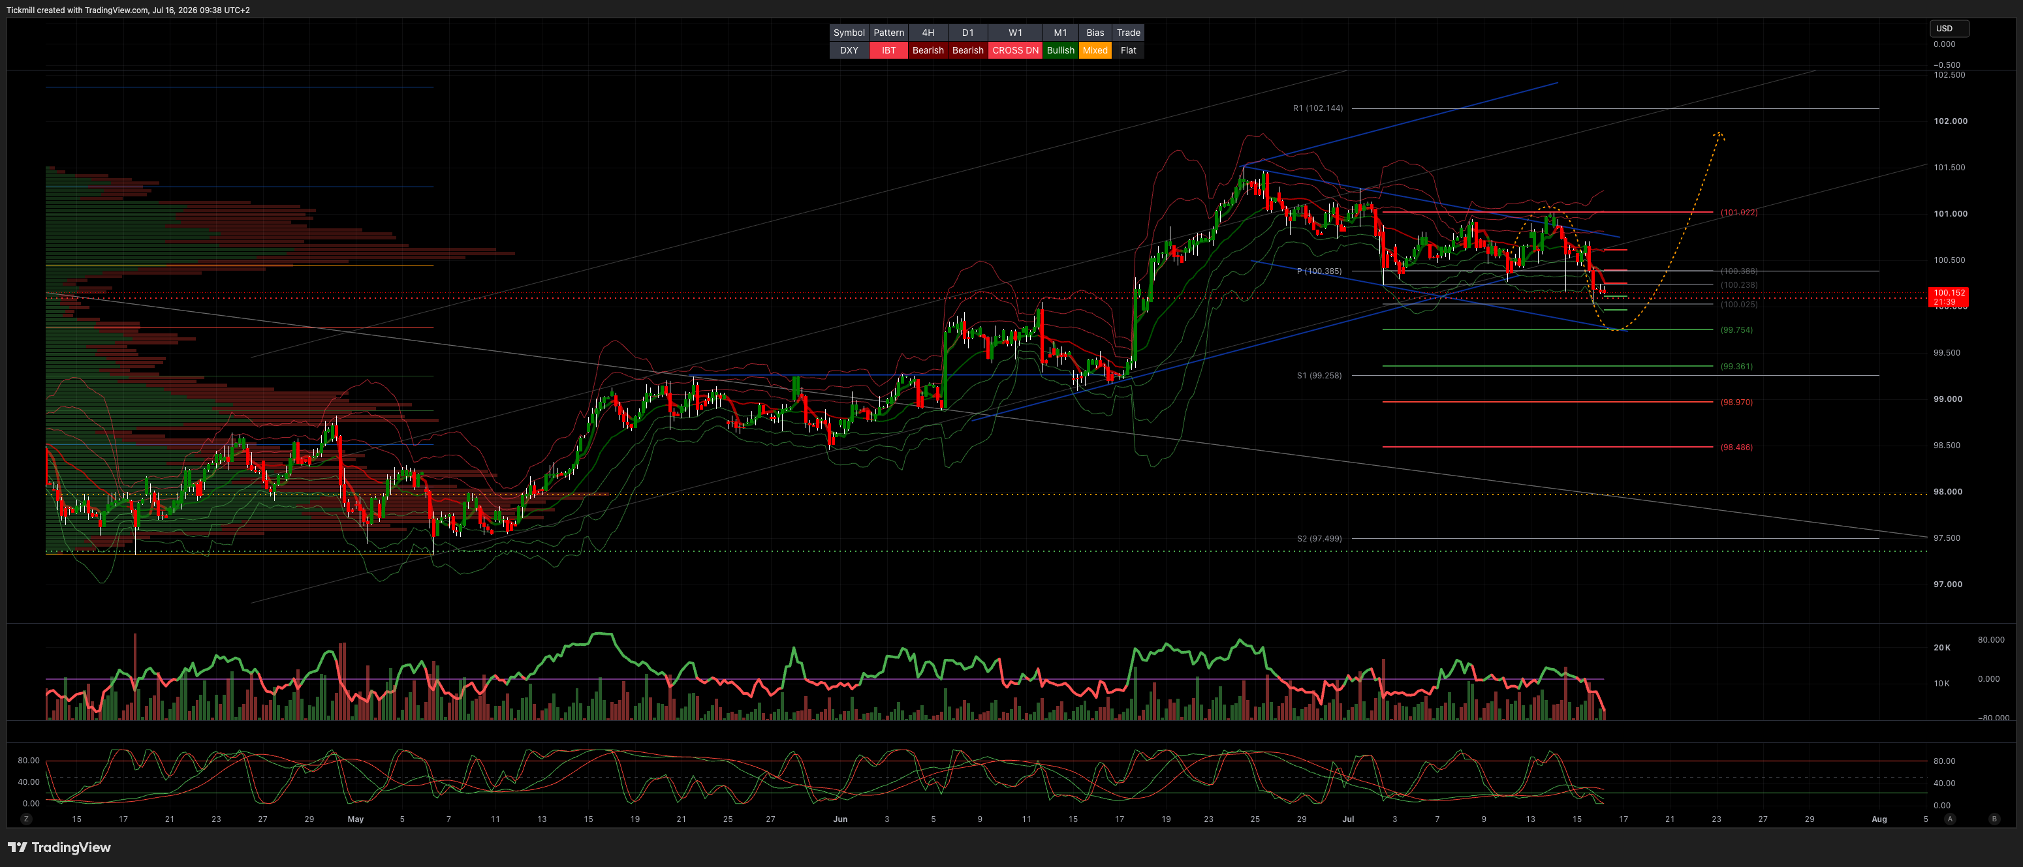
Task: Click the red (101.022) level label
Action: click(1739, 213)
